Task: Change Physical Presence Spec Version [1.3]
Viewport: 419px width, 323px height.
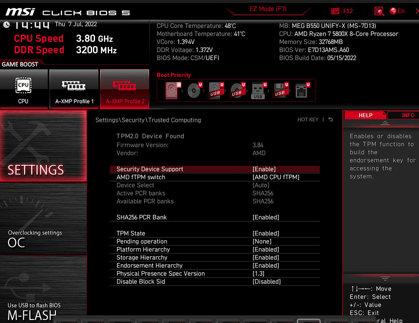Action: pyautogui.click(x=258, y=274)
